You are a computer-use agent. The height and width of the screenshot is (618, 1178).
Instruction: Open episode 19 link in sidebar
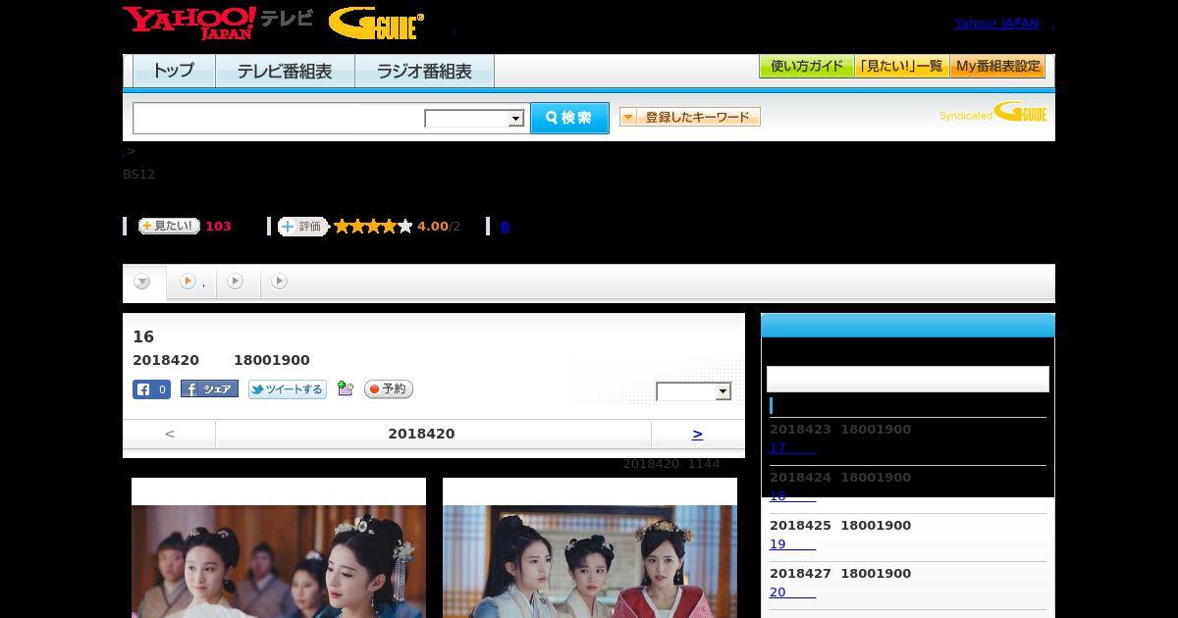click(792, 544)
